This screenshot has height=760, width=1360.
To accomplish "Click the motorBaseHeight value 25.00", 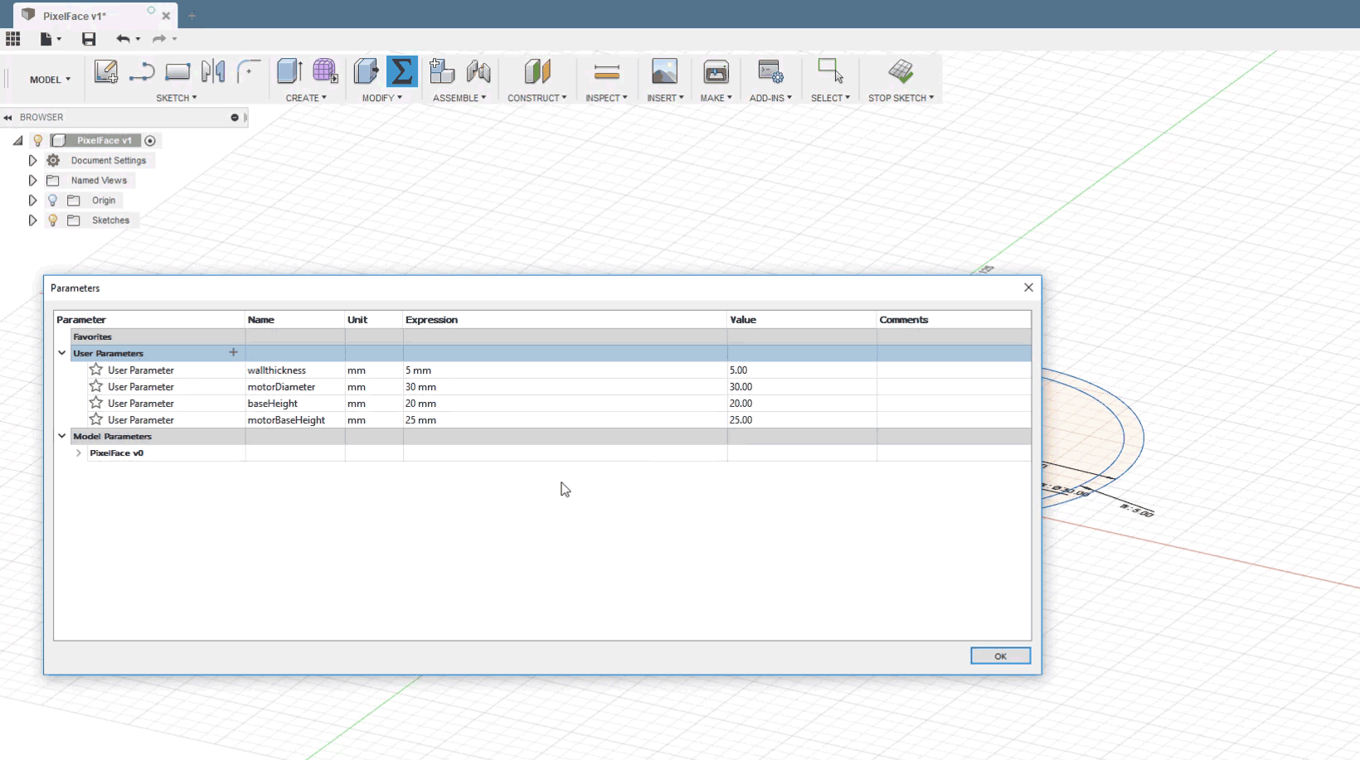I will pyautogui.click(x=802, y=420).
